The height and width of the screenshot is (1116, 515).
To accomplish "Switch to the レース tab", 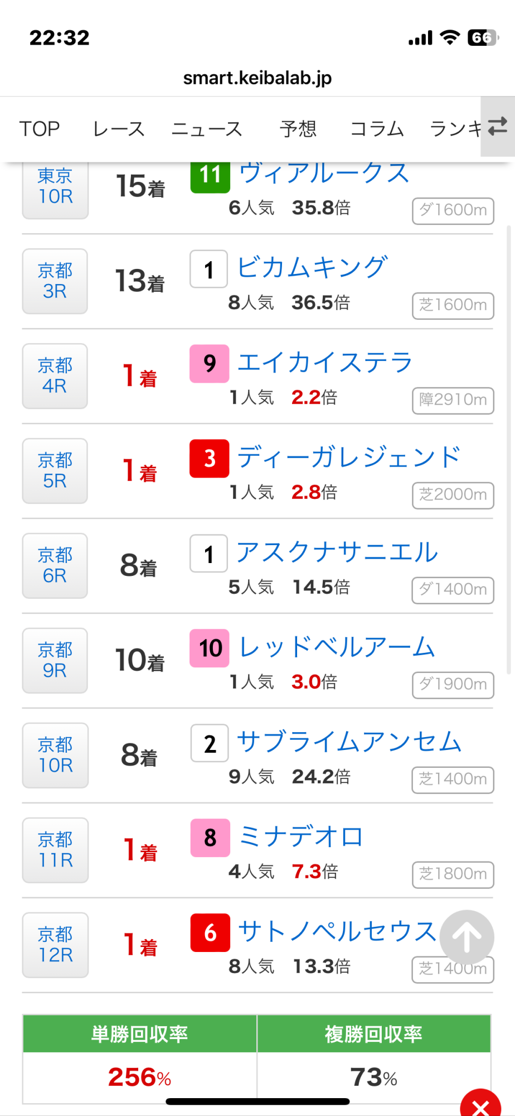I will pyautogui.click(x=118, y=129).
